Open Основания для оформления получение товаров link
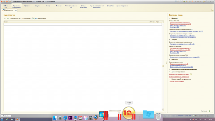The width and height of the screenshot is (215, 121). 185,57
